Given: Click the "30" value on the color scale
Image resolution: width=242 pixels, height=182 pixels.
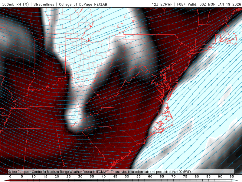Looking at the screenshot, I should coord(80,177).
